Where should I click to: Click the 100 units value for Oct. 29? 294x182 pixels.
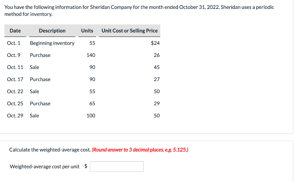[x=91, y=115]
